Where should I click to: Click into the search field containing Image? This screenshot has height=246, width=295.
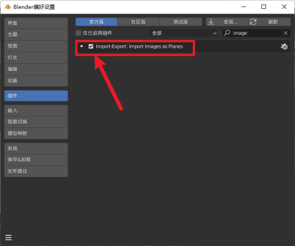point(256,33)
